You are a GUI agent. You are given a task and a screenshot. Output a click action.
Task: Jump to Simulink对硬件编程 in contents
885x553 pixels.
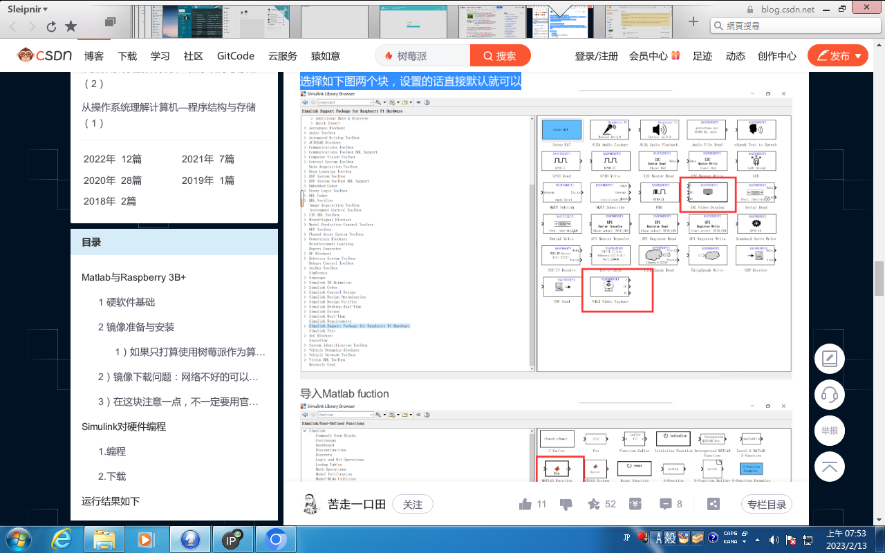(x=124, y=427)
